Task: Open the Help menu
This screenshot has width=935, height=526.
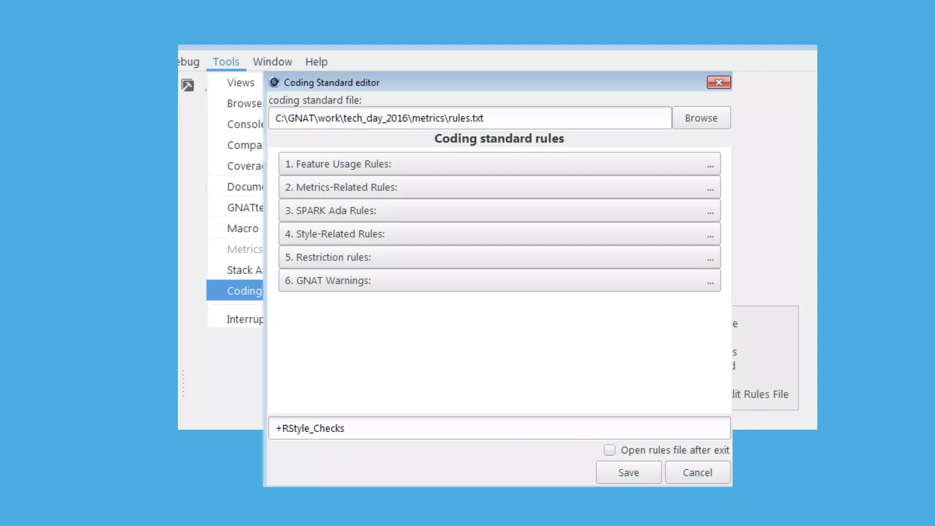Action: [x=316, y=62]
